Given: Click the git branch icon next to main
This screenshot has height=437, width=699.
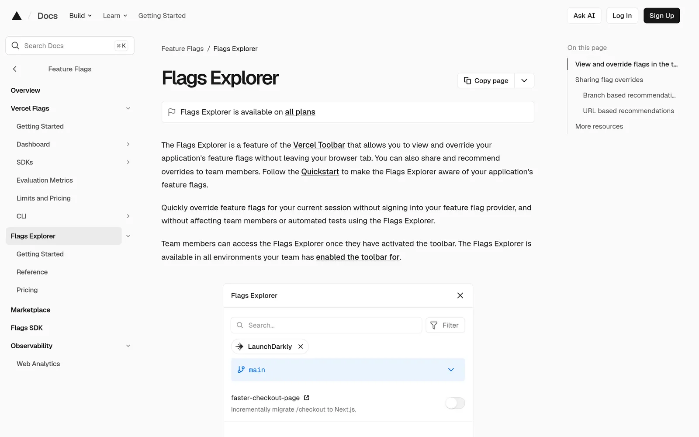Looking at the screenshot, I should (241, 370).
